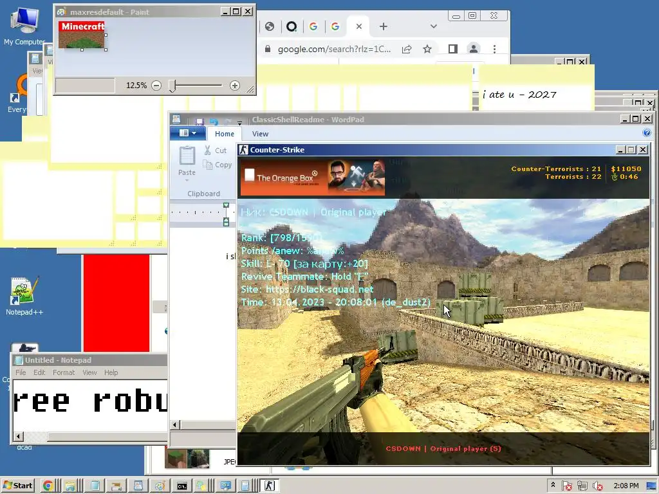The height and width of the screenshot is (494, 659).
Task: Click sticky note text 'i ate u - 2027'
Action: pos(519,95)
